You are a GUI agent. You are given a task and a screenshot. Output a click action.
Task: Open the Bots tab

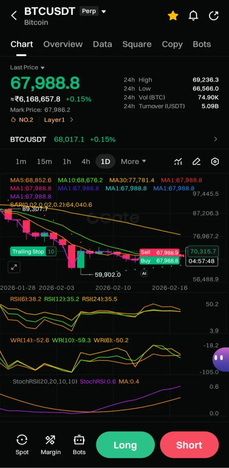pos(202,44)
